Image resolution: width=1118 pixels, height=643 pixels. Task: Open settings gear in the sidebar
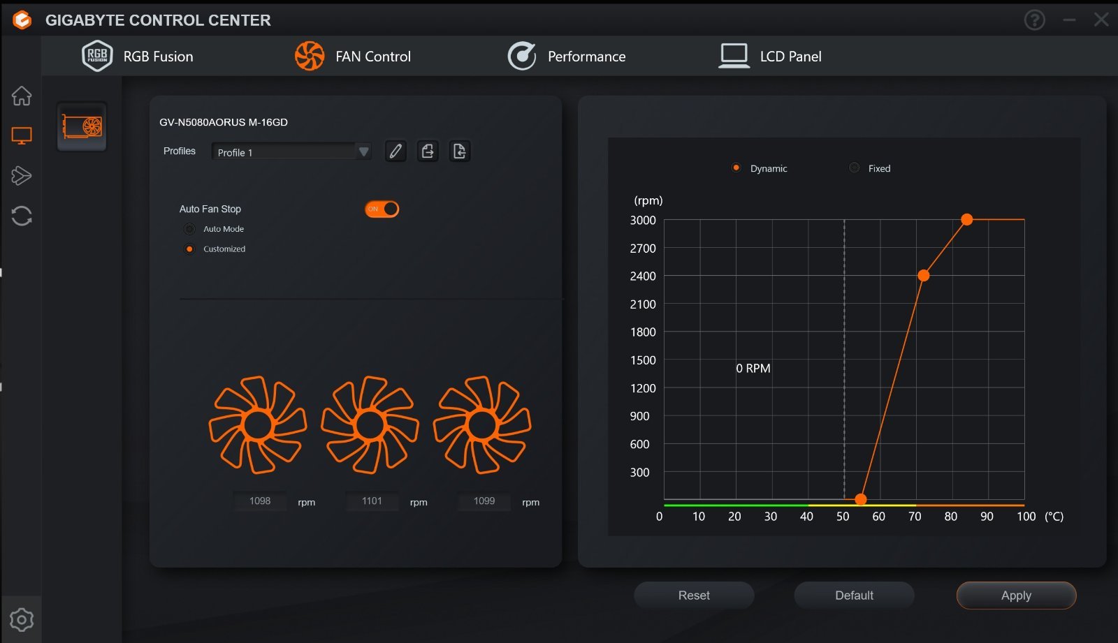[22, 619]
